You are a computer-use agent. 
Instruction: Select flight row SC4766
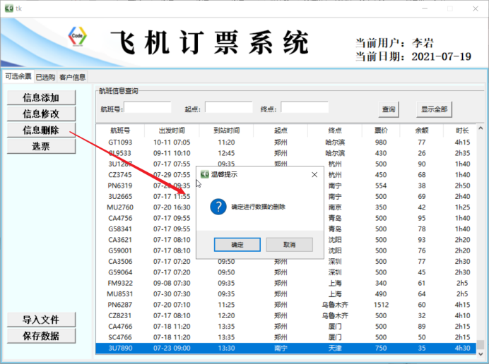pos(286,337)
